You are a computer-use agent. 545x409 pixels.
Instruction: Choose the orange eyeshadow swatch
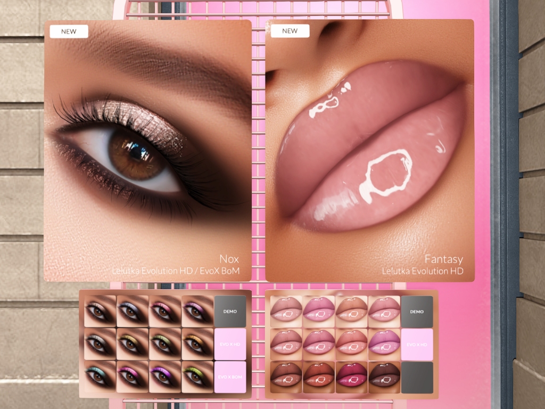pyautogui.click(x=197, y=345)
